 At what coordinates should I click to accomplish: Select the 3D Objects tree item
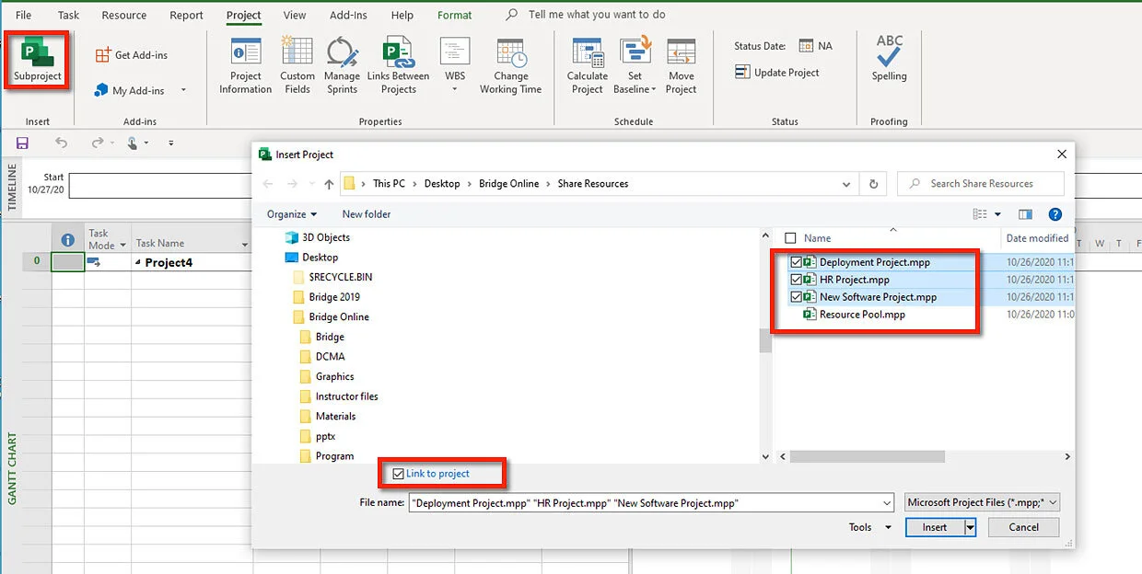[x=318, y=237]
